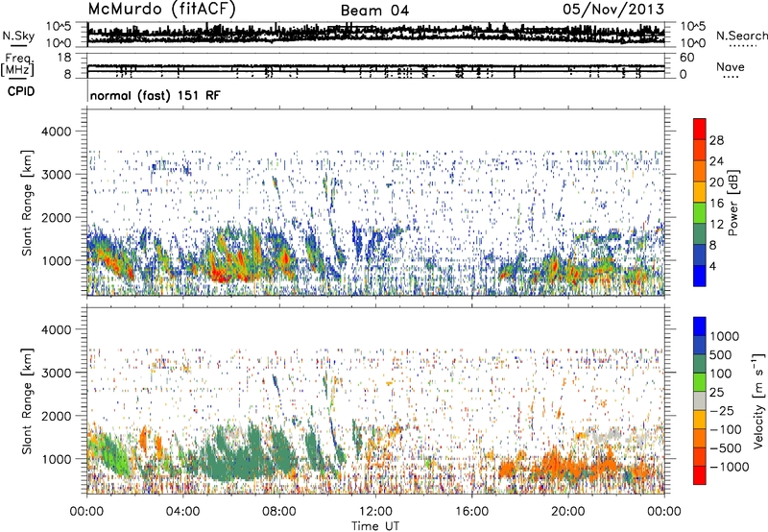Viewport: 768px width, 532px height.
Task: Click the 18 tick on frequency axis
Action: point(63,58)
